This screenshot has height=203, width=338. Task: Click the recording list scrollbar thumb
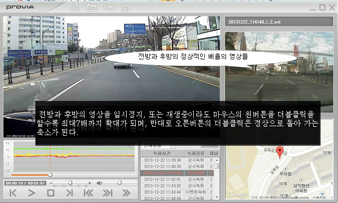coord(217,166)
